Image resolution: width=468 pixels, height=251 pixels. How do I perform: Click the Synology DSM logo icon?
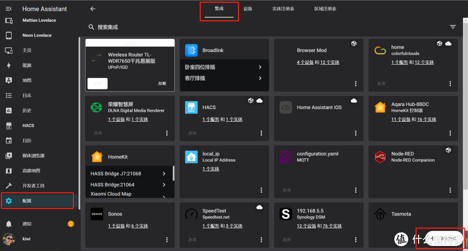coord(286,214)
